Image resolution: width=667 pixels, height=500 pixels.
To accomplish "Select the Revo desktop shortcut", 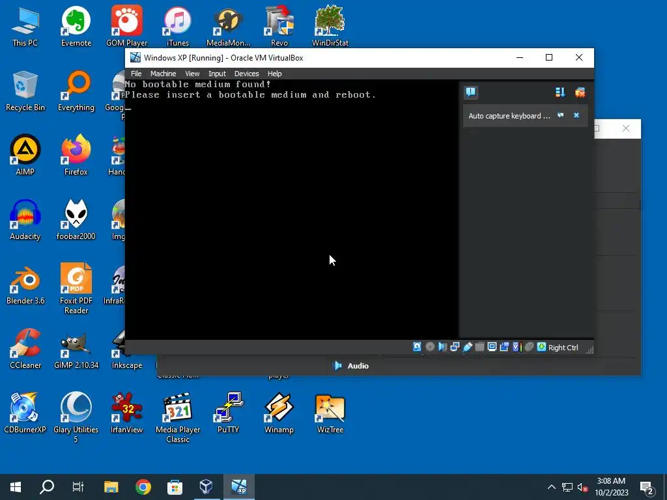I will [x=279, y=26].
